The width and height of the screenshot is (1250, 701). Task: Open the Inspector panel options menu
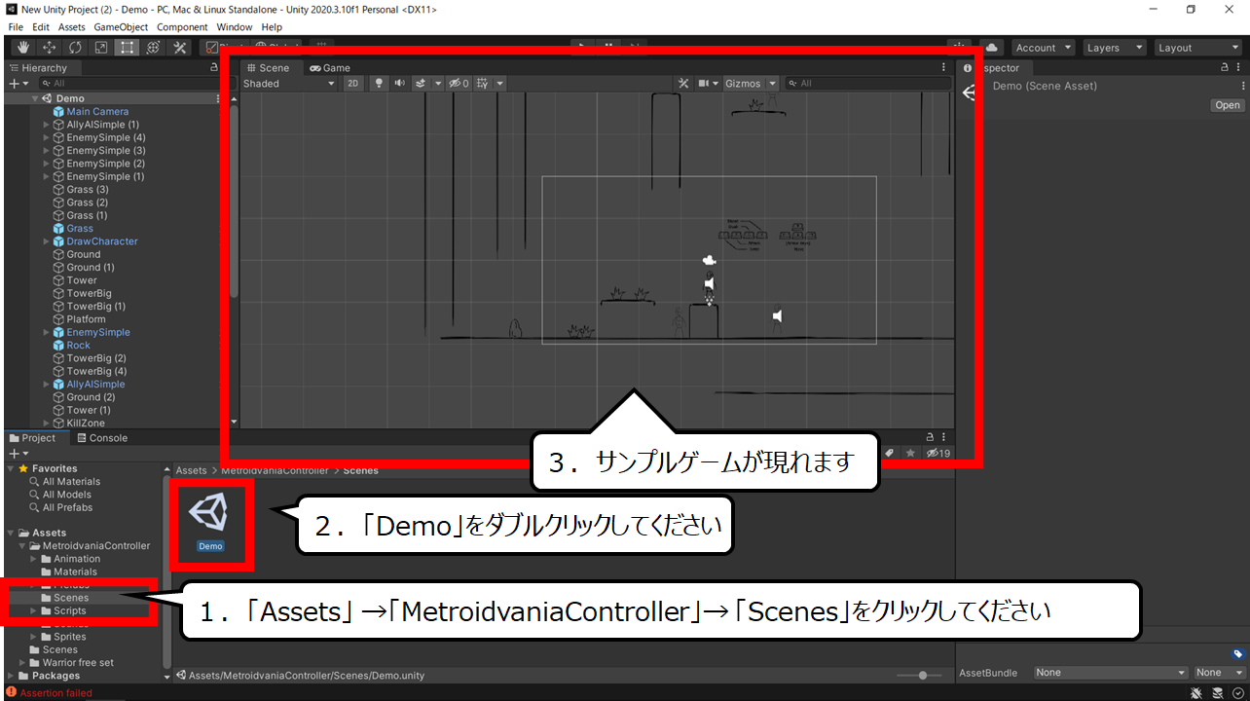tap(1238, 68)
